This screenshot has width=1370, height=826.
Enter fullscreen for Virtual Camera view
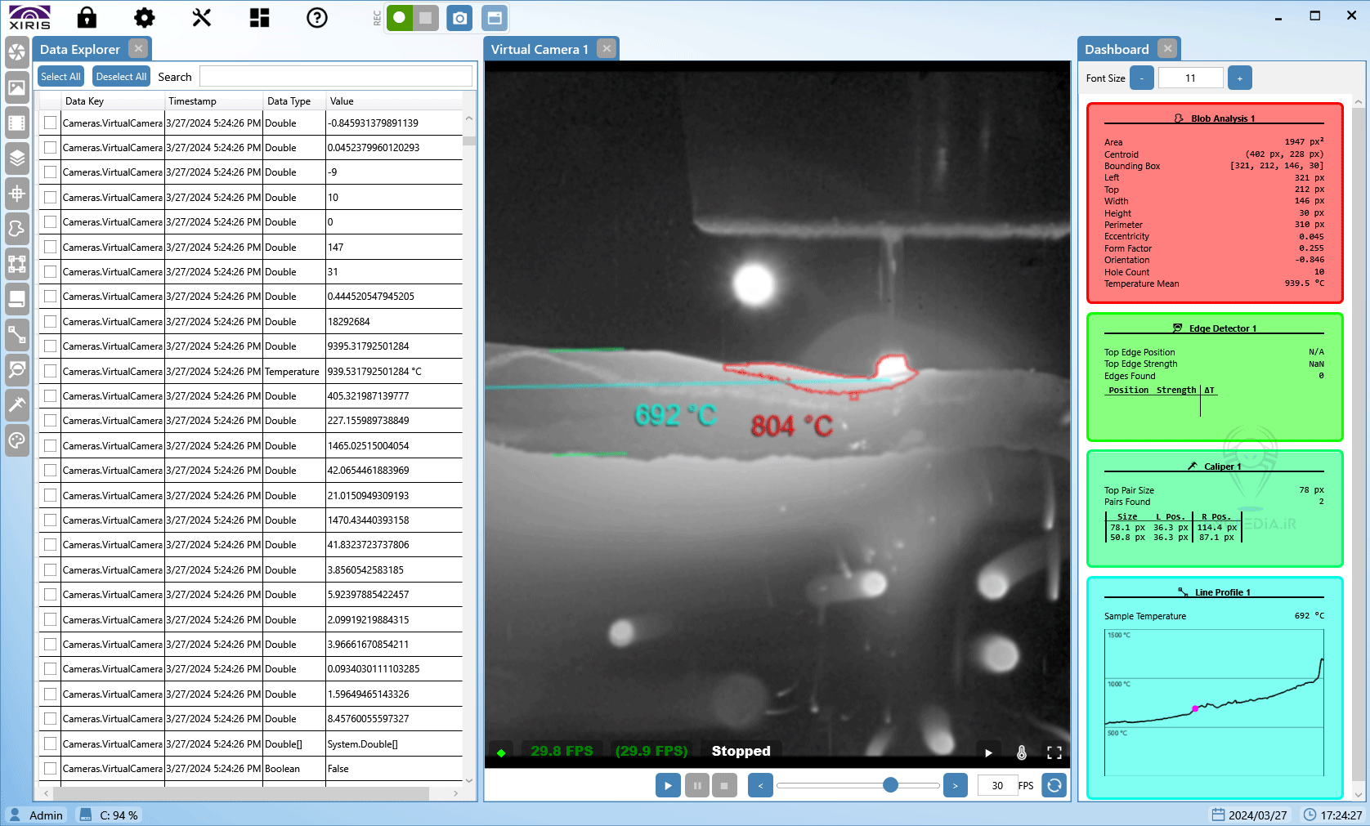point(1054,752)
